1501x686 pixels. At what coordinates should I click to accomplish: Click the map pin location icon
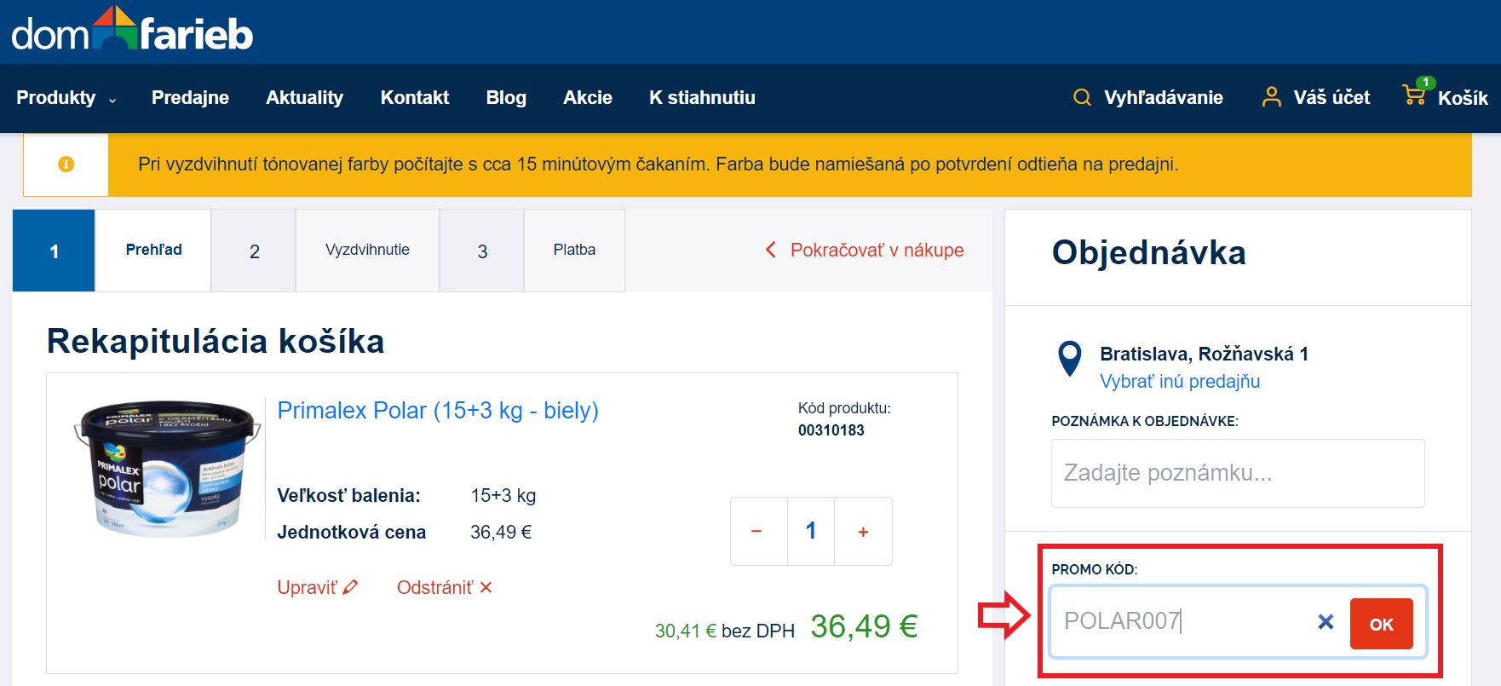pos(1069,359)
